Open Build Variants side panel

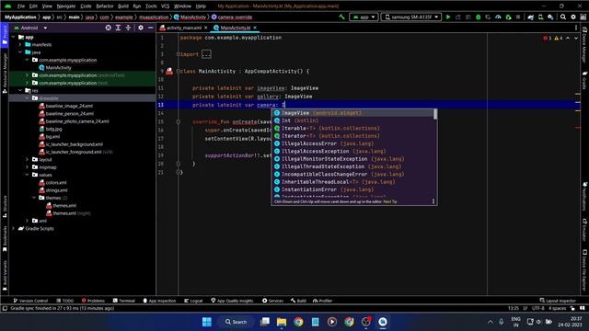pos(5,276)
